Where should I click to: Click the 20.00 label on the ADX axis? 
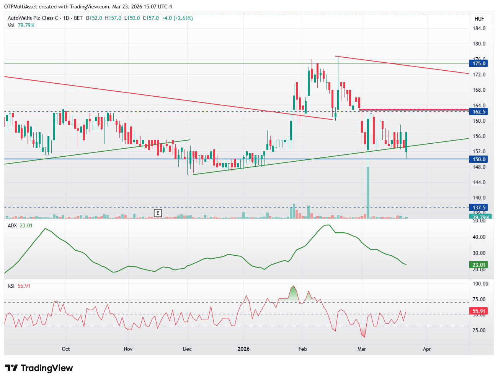point(479,269)
